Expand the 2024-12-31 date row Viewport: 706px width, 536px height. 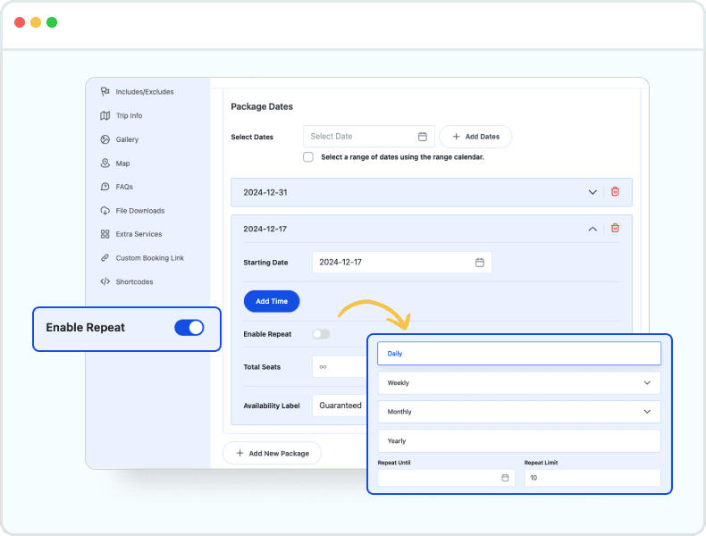click(x=592, y=192)
